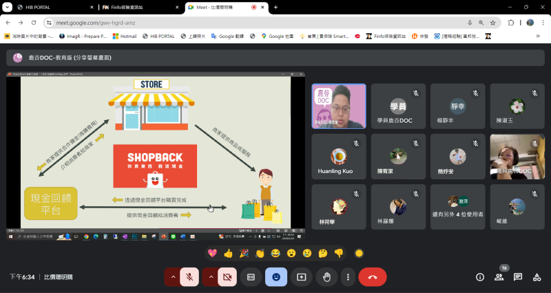Open the in-call chat panel
Screen dimensions: 551x293
(x=518, y=277)
